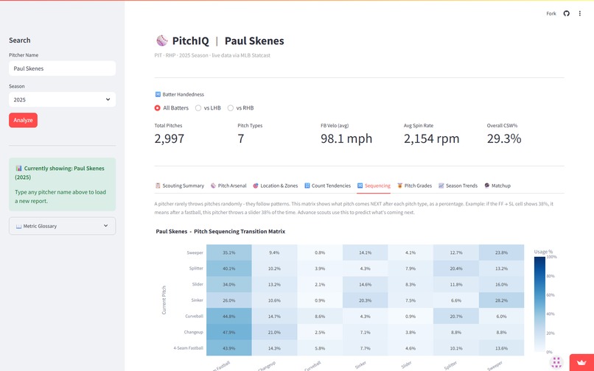Click the Streamlit badge icon at bottom right
594x371 pixels.
pyautogui.click(x=556, y=362)
